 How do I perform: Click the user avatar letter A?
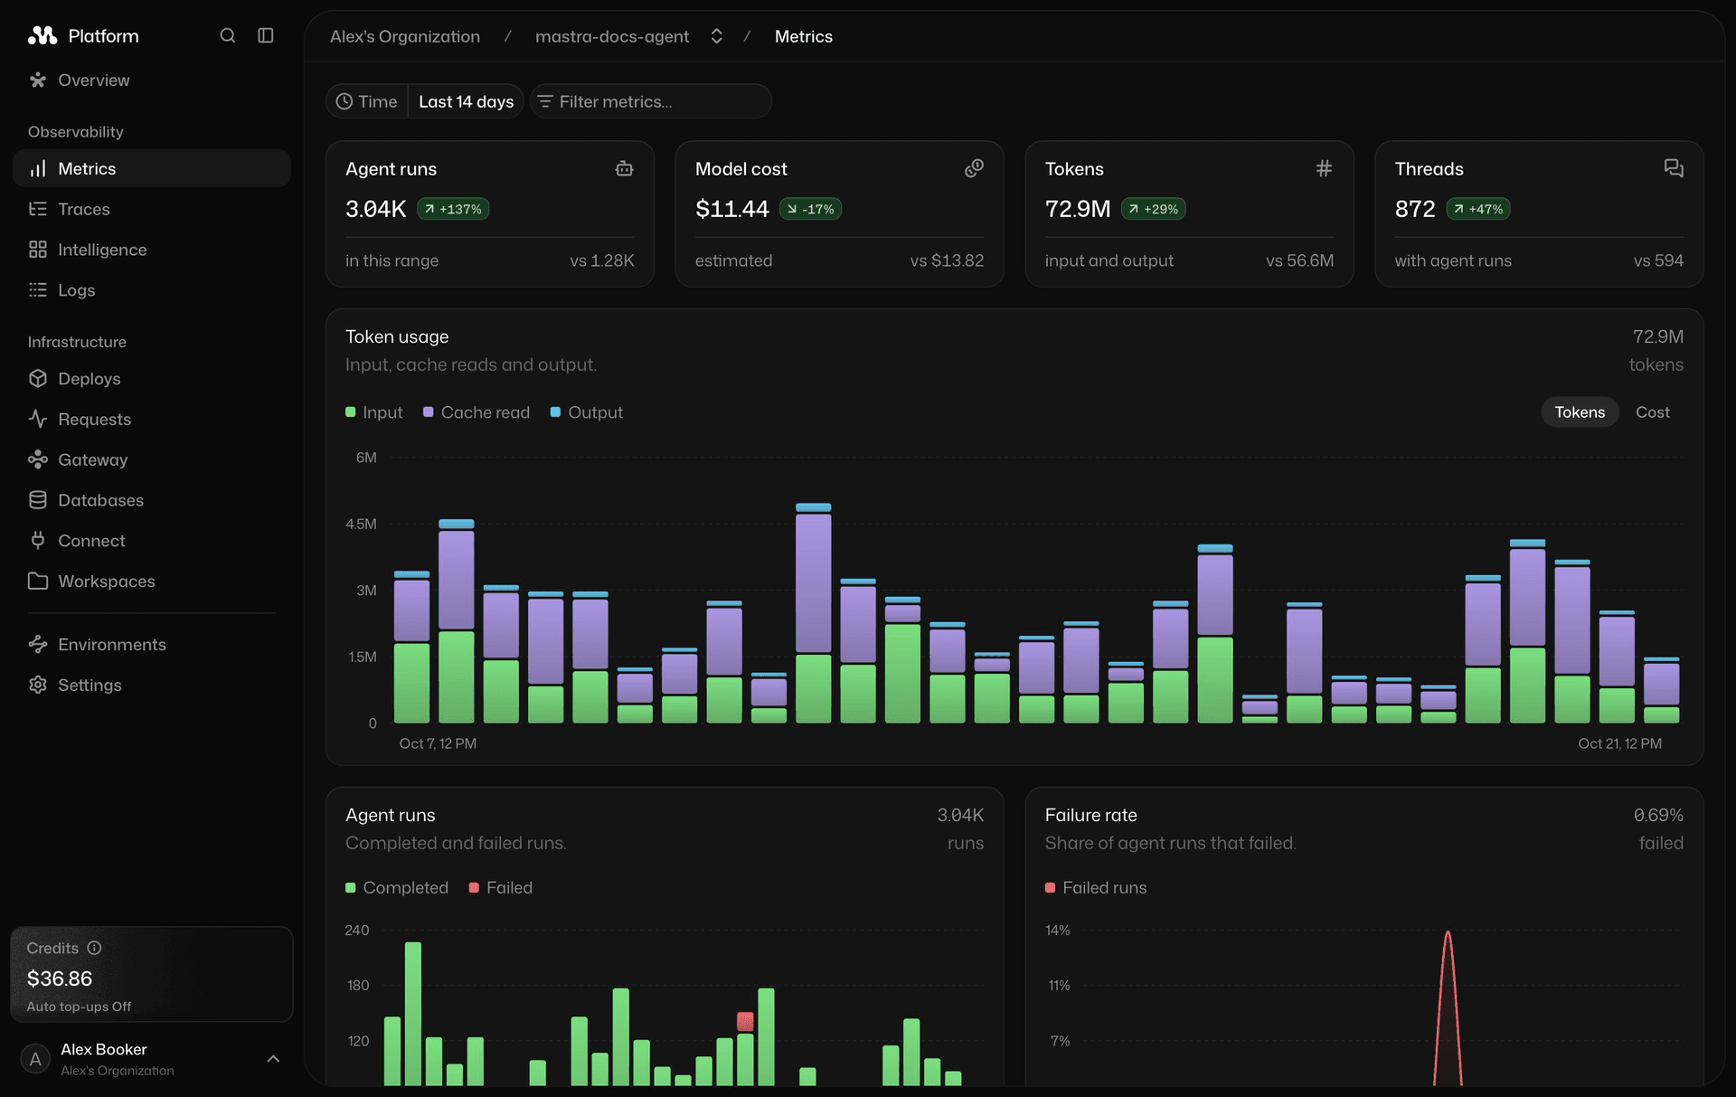pos(35,1059)
